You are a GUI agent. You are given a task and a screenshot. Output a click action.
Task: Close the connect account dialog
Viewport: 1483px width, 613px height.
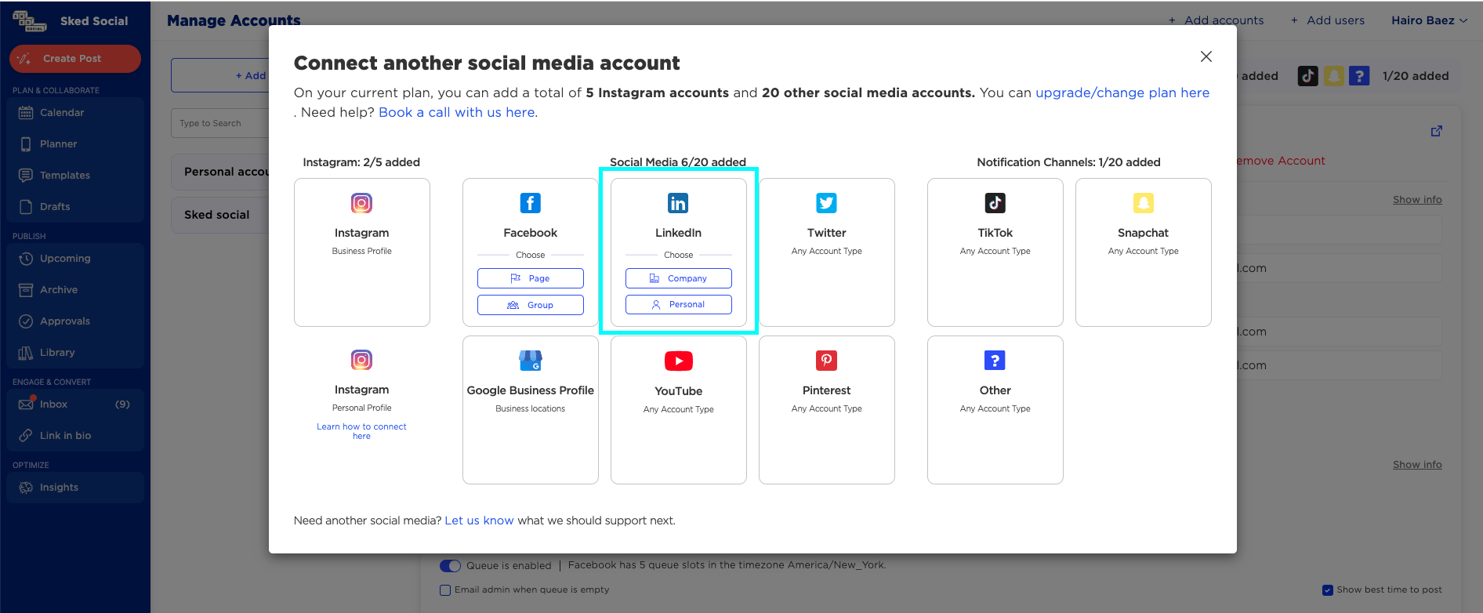[x=1206, y=56]
